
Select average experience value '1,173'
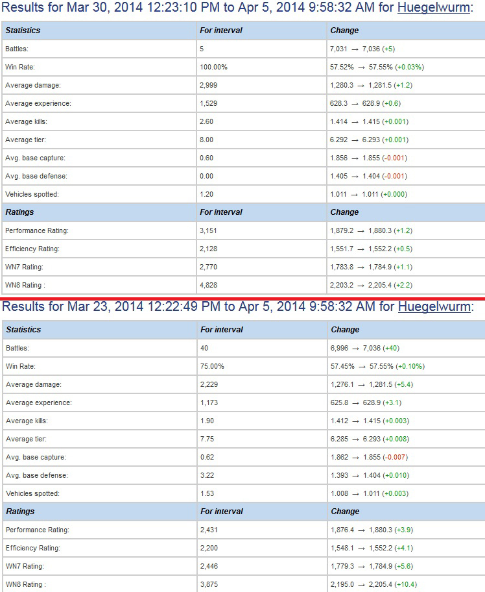(209, 402)
